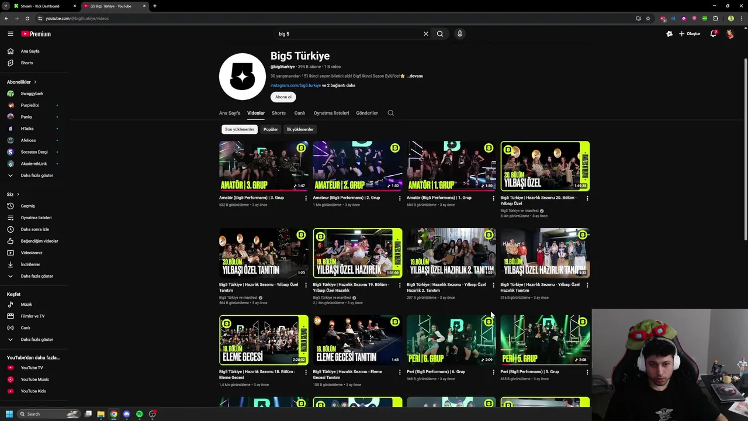Screen dimensions: 748x421
Task: Search within channel magnifier icon
Action: (391, 113)
